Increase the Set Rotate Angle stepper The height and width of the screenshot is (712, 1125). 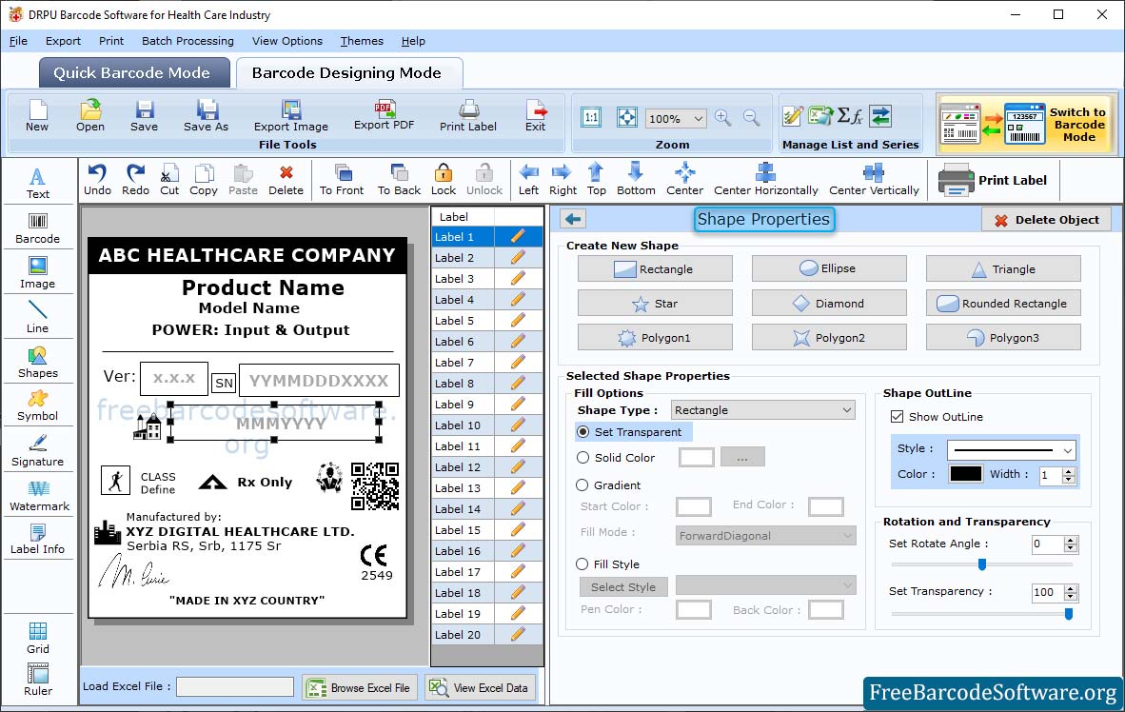tap(1071, 540)
